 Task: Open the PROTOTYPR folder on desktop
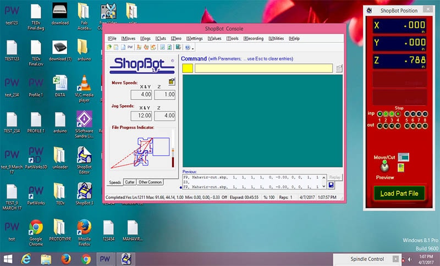[60, 230]
